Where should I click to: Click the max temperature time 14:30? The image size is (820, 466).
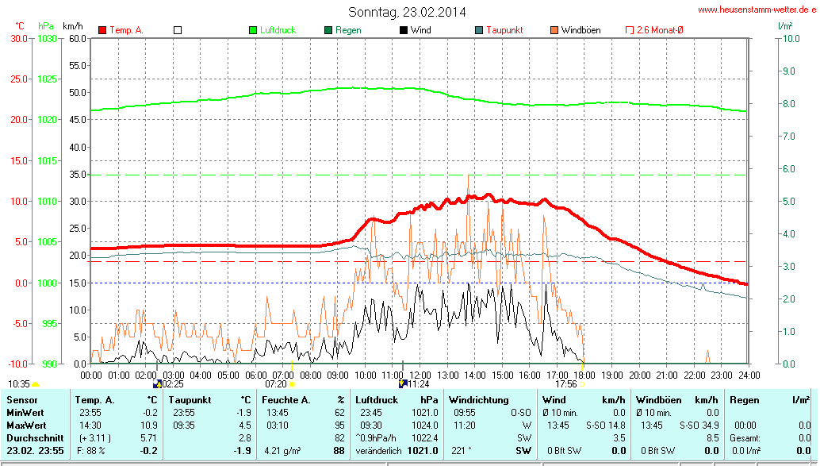pyautogui.click(x=90, y=426)
